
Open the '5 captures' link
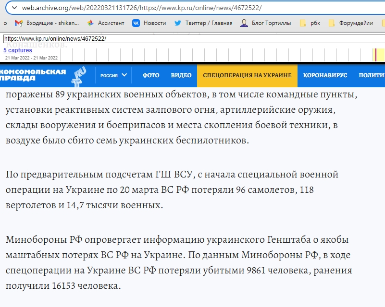coord(17,50)
